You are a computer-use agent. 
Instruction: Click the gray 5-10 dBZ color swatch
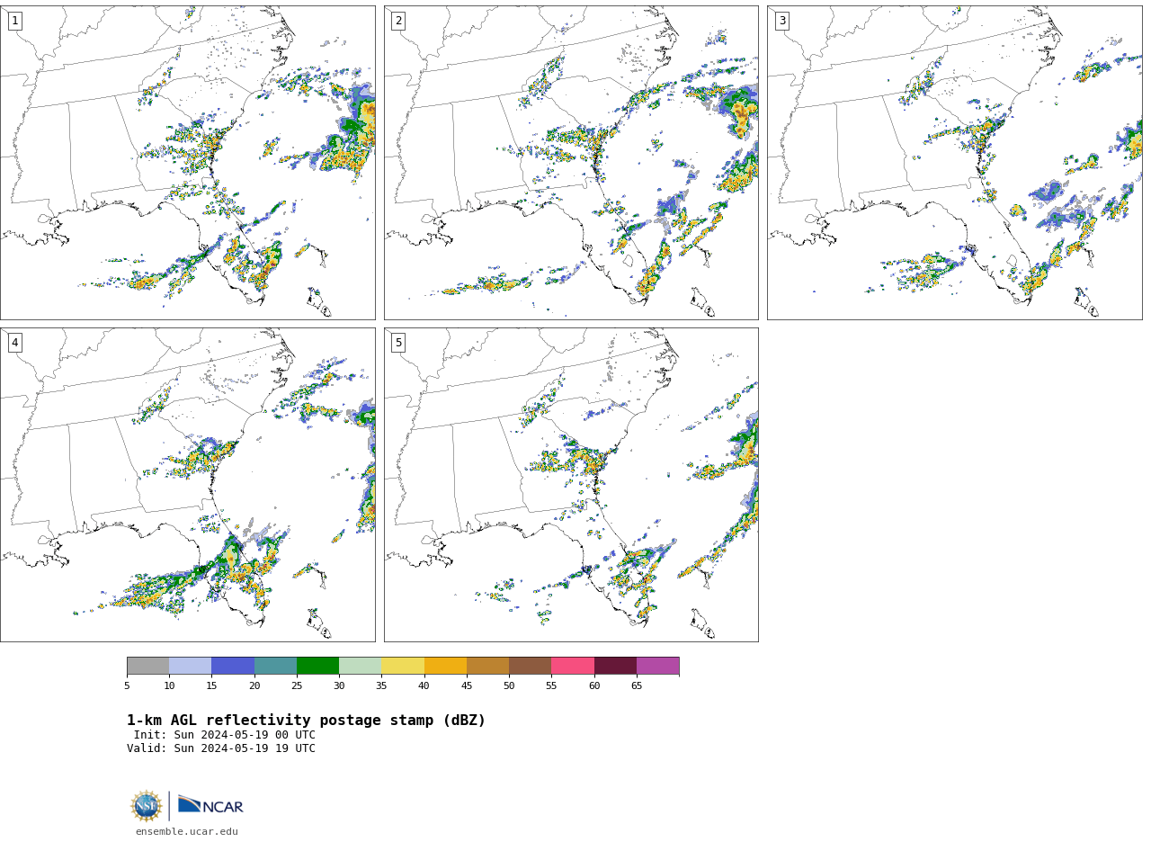click(147, 666)
